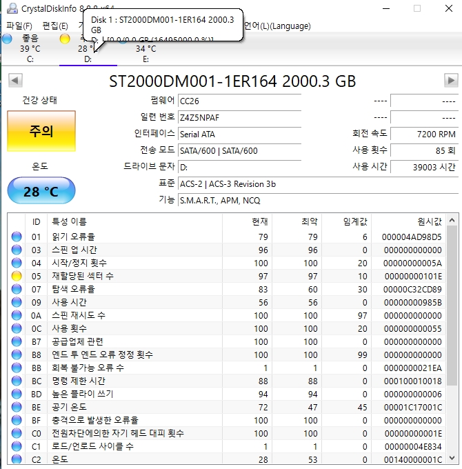Image resolution: width=462 pixels, height=469 pixels.
Task: Click the blue status icon for attribute C1
Action: 17,446
